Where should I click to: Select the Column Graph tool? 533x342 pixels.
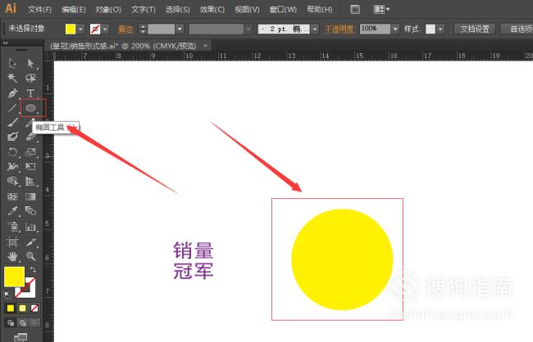[30, 227]
